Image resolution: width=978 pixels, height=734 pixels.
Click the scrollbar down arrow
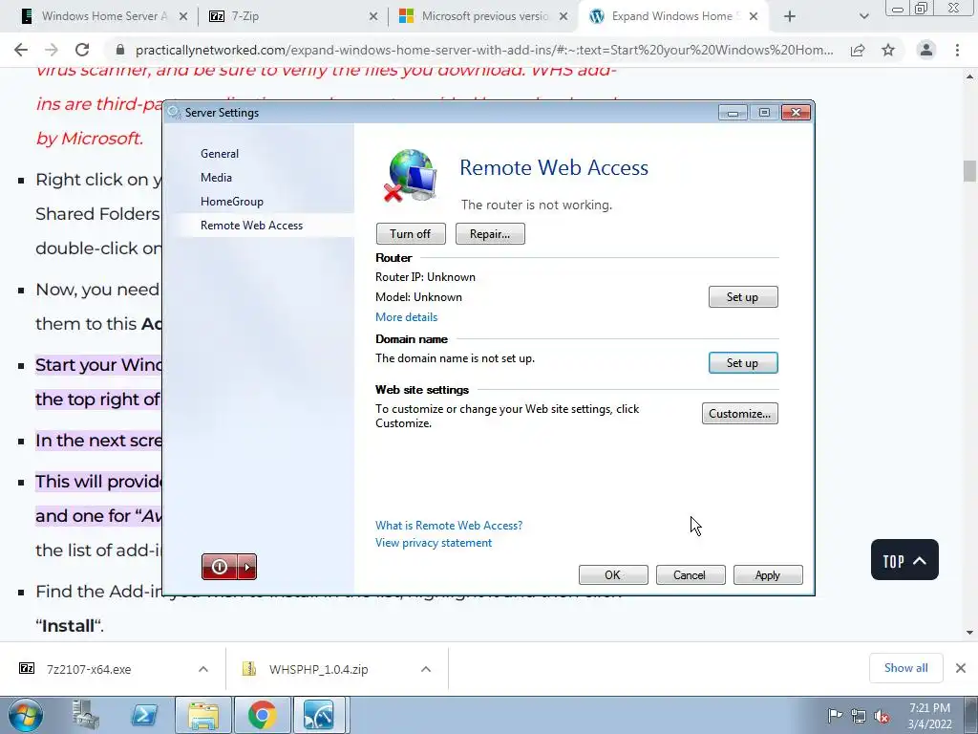(x=969, y=633)
